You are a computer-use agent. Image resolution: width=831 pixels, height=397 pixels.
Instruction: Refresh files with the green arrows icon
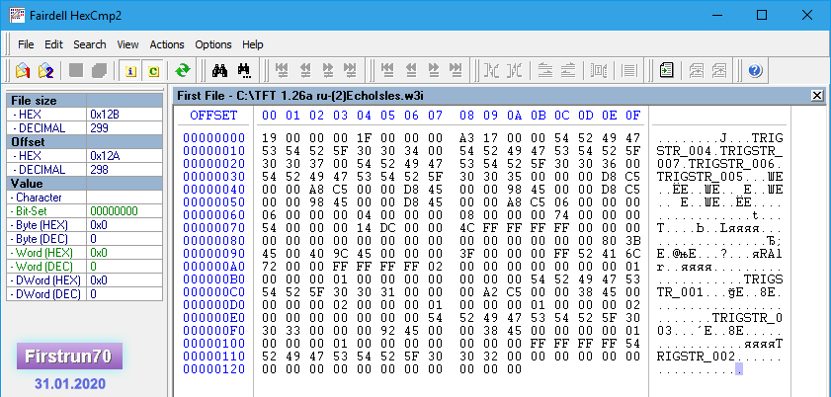(x=183, y=70)
